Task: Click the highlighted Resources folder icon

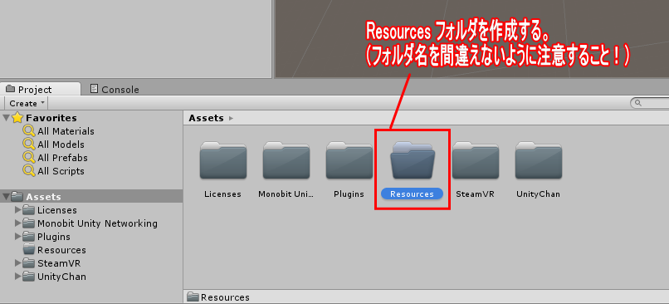Action: [413, 161]
